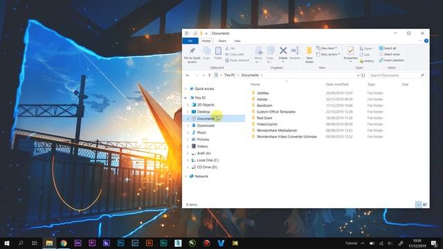Image resolution: width=443 pixels, height=249 pixels.
Task: Select Music in the navigation pane
Action: (x=201, y=132)
